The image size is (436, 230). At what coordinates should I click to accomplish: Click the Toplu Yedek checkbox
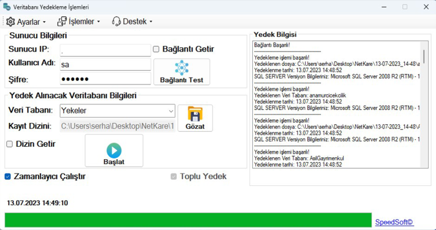click(174, 177)
